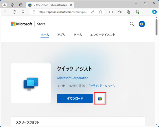Open the tab actions menu icon
The height and width of the screenshot is (127, 159).
(21, 5)
